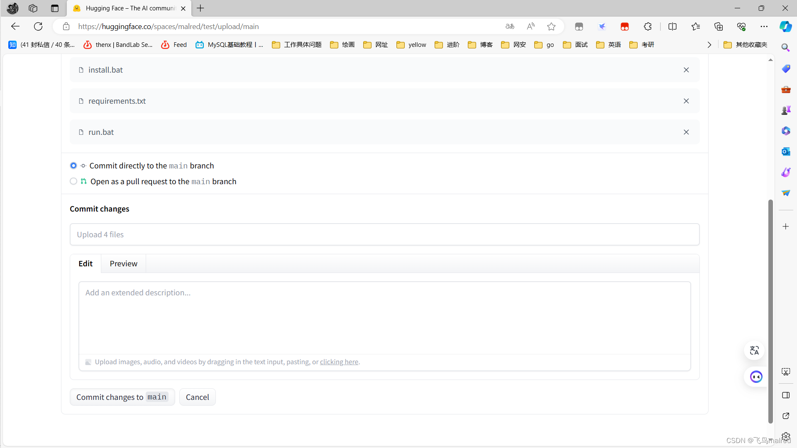797x448 pixels.
Task: Toggle visibility of install.bat file
Action: [687, 70]
